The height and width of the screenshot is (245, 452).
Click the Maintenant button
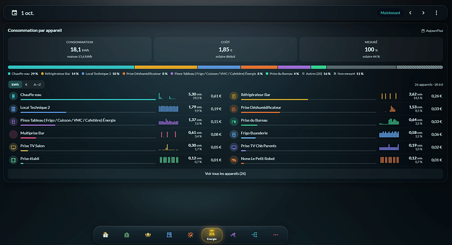tap(390, 12)
